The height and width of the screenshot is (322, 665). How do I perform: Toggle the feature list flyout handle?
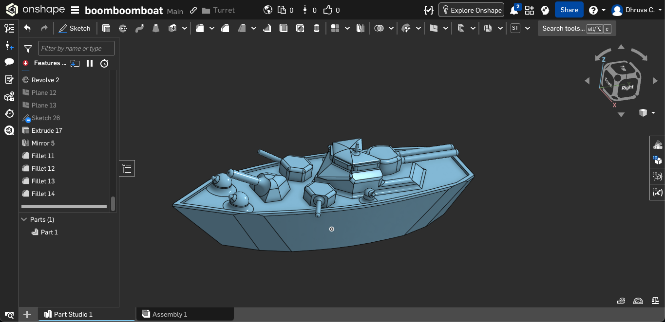[127, 168]
